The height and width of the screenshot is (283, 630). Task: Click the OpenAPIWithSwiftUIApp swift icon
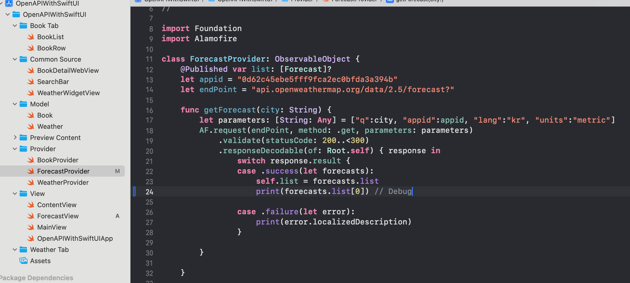tap(31, 238)
